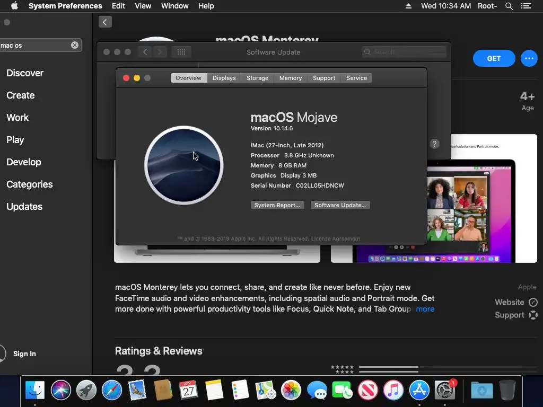Image resolution: width=543 pixels, height=407 pixels.
Task: Open Work in App Store sidebar
Action: click(x=17, y=118)
